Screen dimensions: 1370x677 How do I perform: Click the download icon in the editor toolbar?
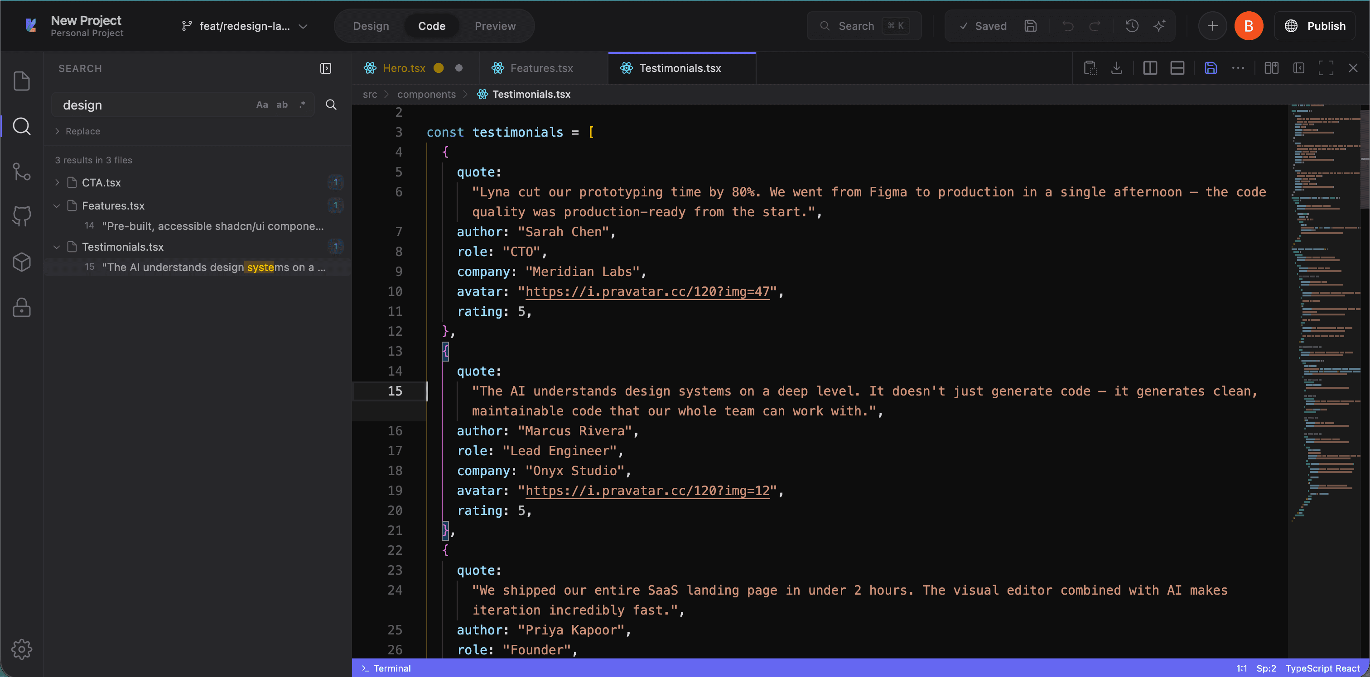coord(1117,68)
